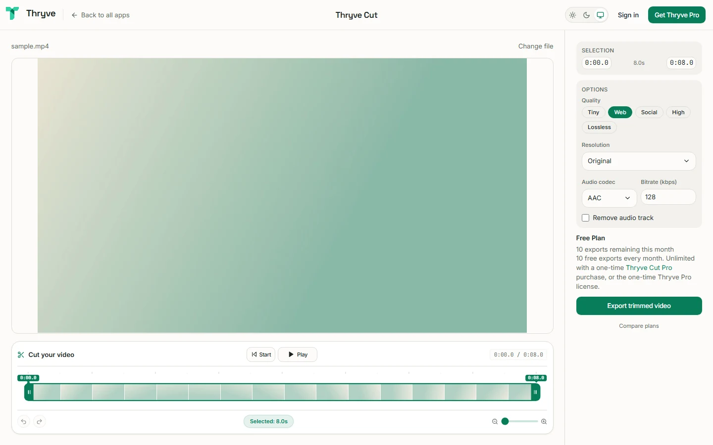Play the video
713x445 pixels.
298,355
